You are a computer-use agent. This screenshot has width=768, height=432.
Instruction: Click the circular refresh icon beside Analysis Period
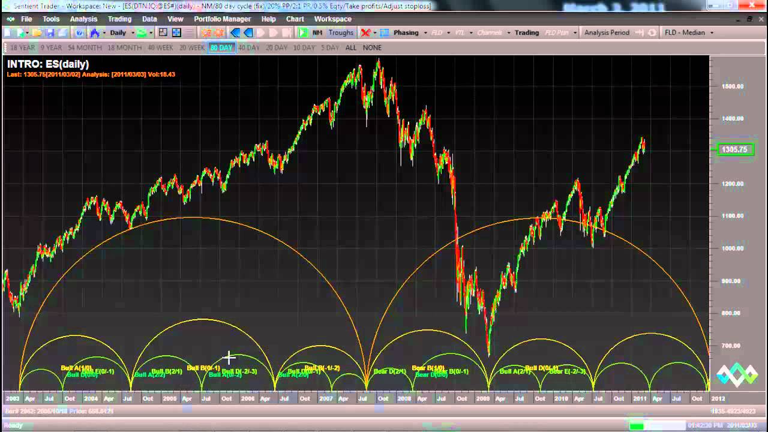coord(652,32)
